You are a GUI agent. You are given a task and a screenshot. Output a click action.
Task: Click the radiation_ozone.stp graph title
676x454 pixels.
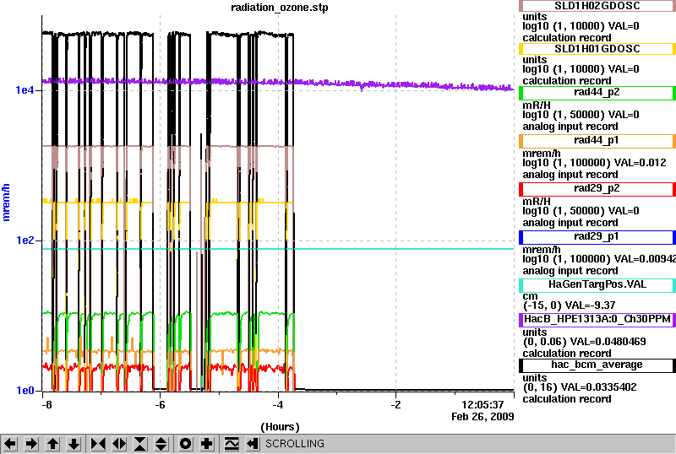(x=280, y=8)
